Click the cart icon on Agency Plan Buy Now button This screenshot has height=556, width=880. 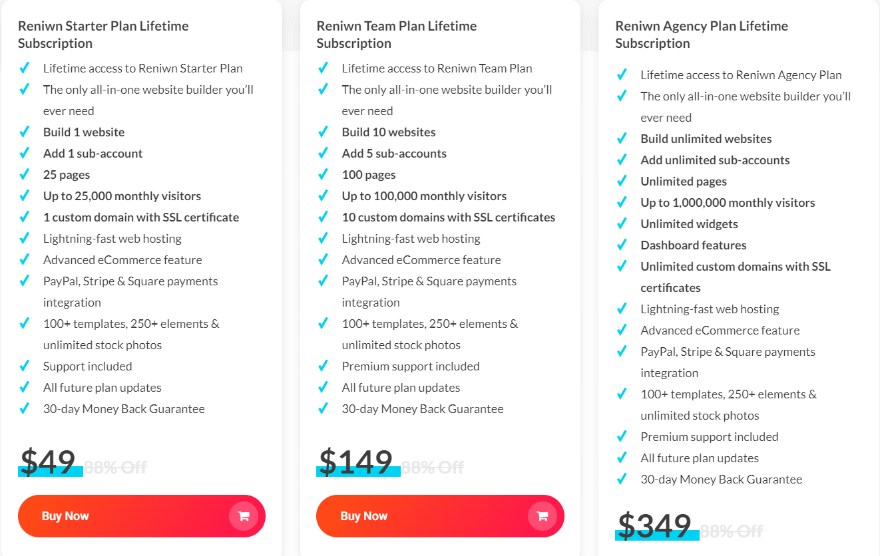click(x=841, y=554)
